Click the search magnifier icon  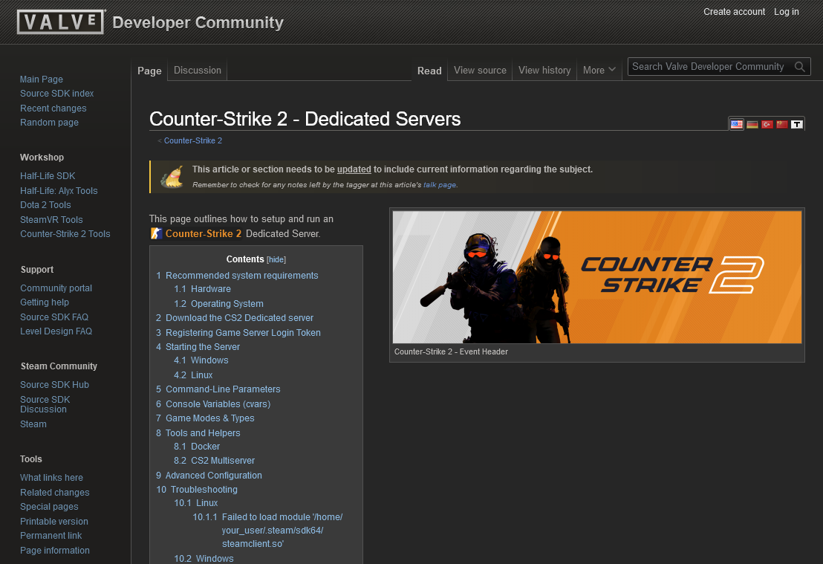[800, 67]
